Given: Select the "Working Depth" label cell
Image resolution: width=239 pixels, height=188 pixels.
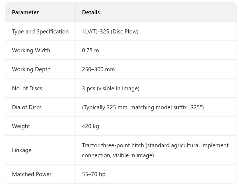Looking at the screenshot, I should pos(31,69).
